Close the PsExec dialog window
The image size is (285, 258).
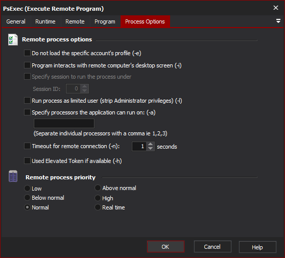[275, 8]
